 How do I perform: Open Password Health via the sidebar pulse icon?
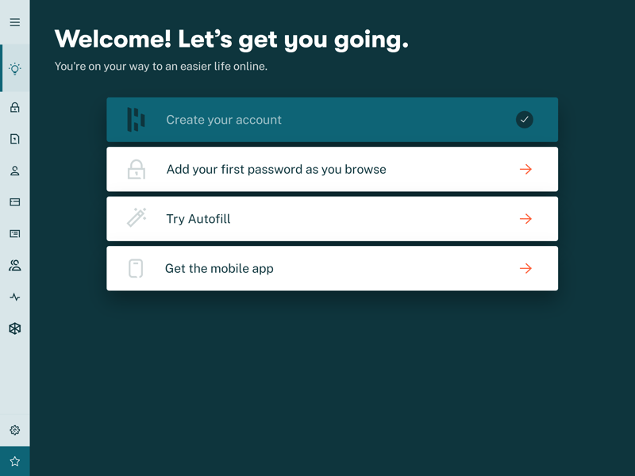[x=15, y=297]
